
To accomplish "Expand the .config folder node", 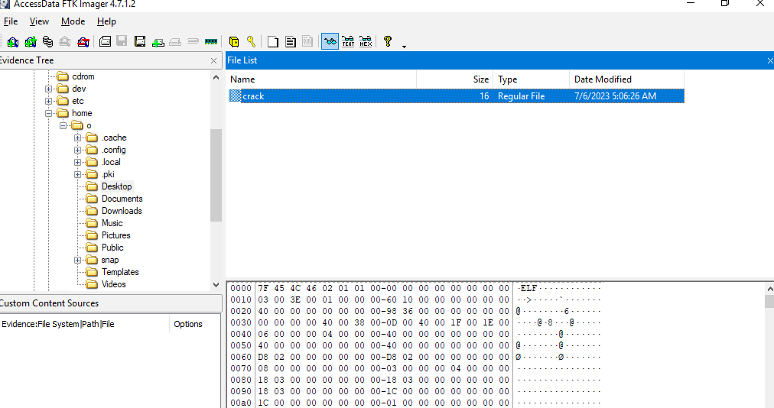I will (x=77, y=150).
